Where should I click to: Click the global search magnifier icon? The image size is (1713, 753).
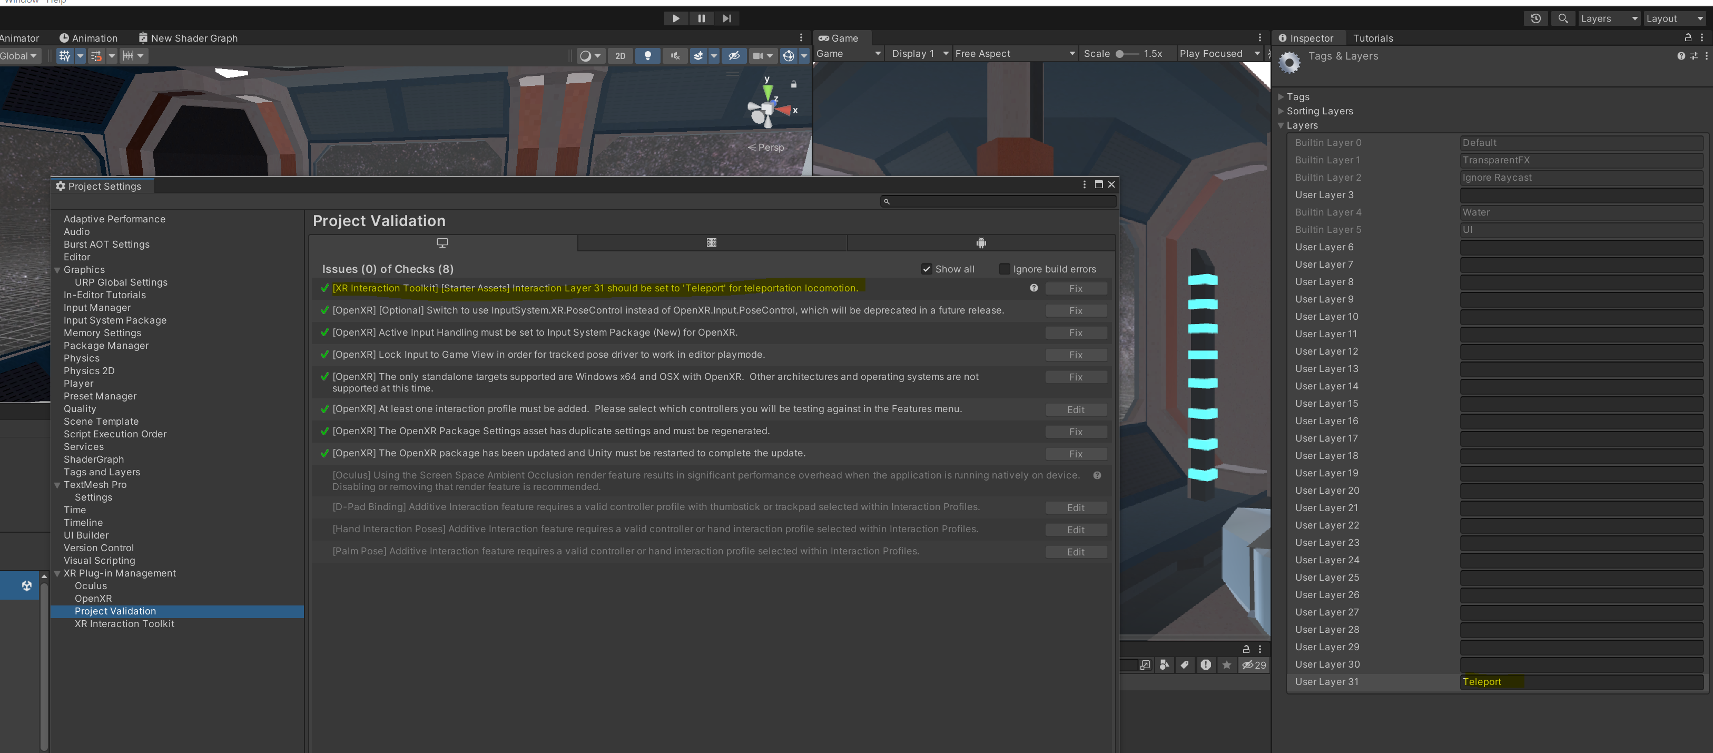(1563, 18)
